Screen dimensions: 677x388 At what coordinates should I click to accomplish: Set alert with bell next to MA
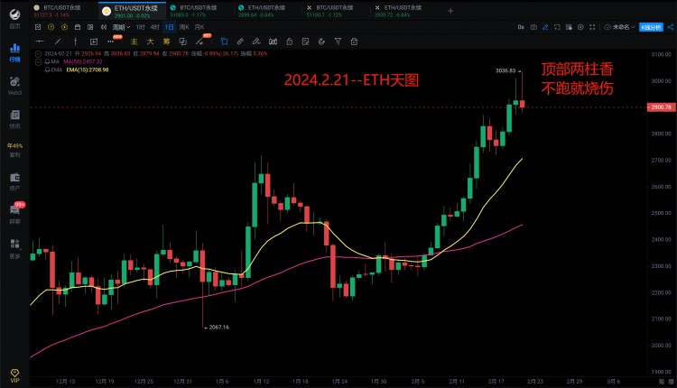point(47,61)
